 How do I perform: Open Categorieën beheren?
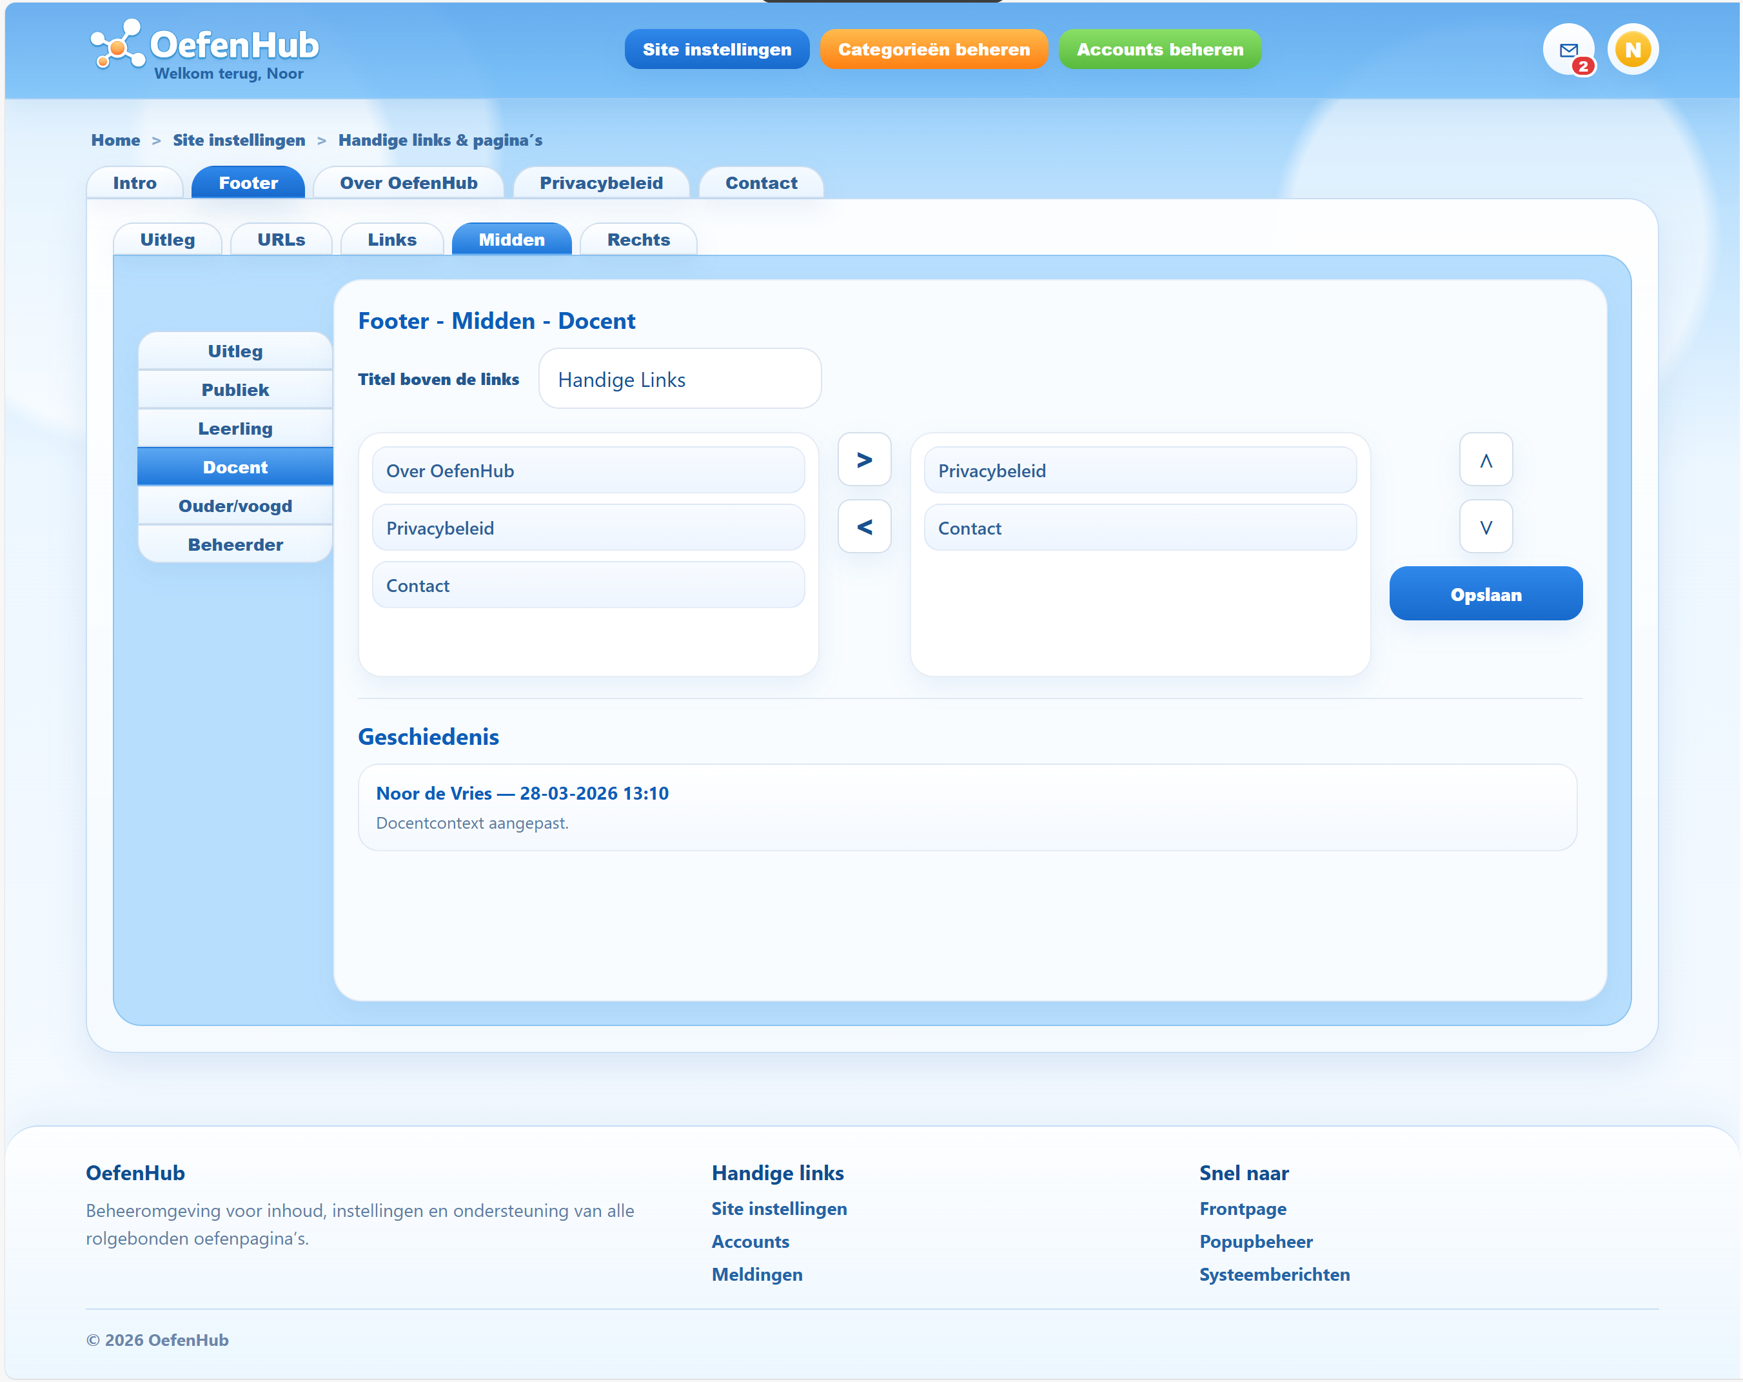934,49
